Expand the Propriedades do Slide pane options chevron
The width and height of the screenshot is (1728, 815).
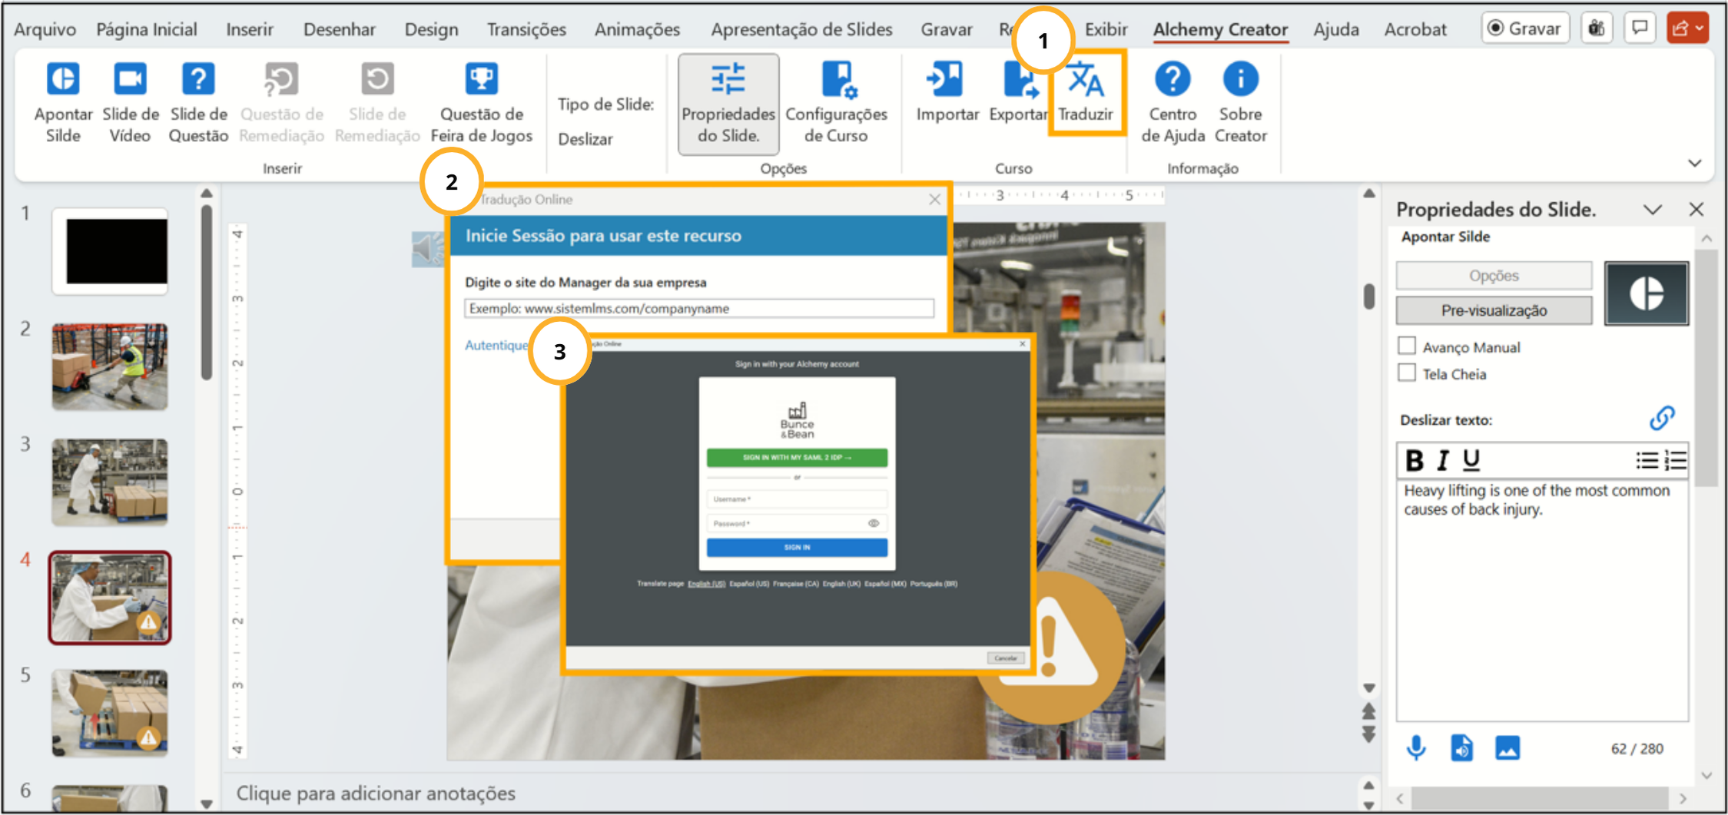coord(1653,210)
